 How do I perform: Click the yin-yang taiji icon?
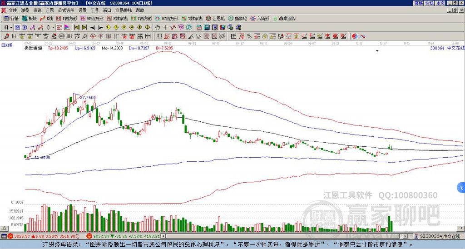coord(355,36)
